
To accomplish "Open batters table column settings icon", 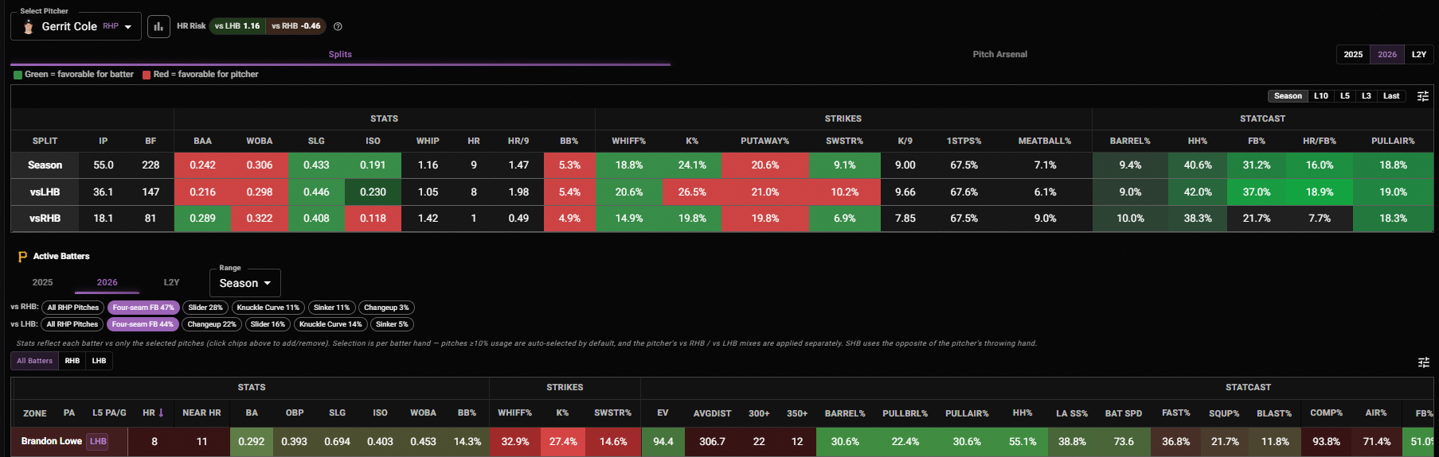I will (x=1423, y=362).
